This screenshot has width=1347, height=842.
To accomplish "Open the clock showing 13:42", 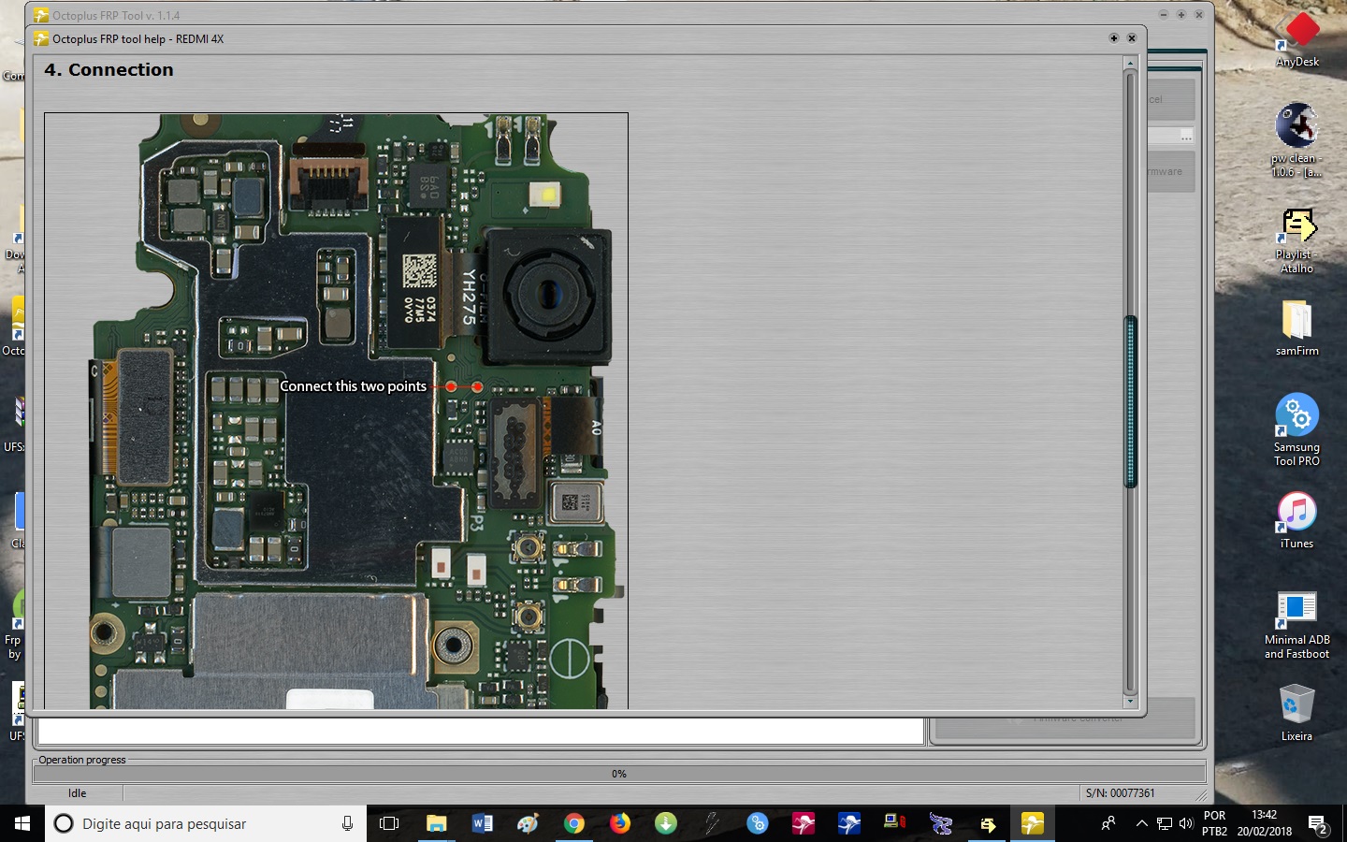I will (x=1265, y=823).
